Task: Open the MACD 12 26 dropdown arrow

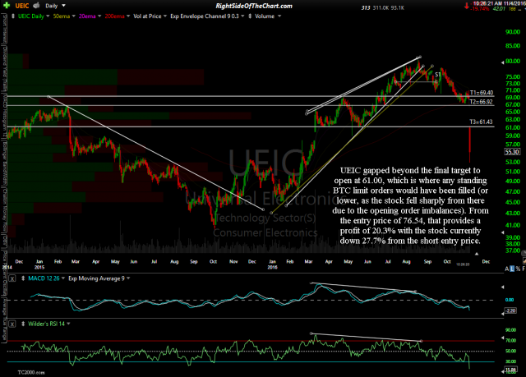Action: (x=62, y=278)
